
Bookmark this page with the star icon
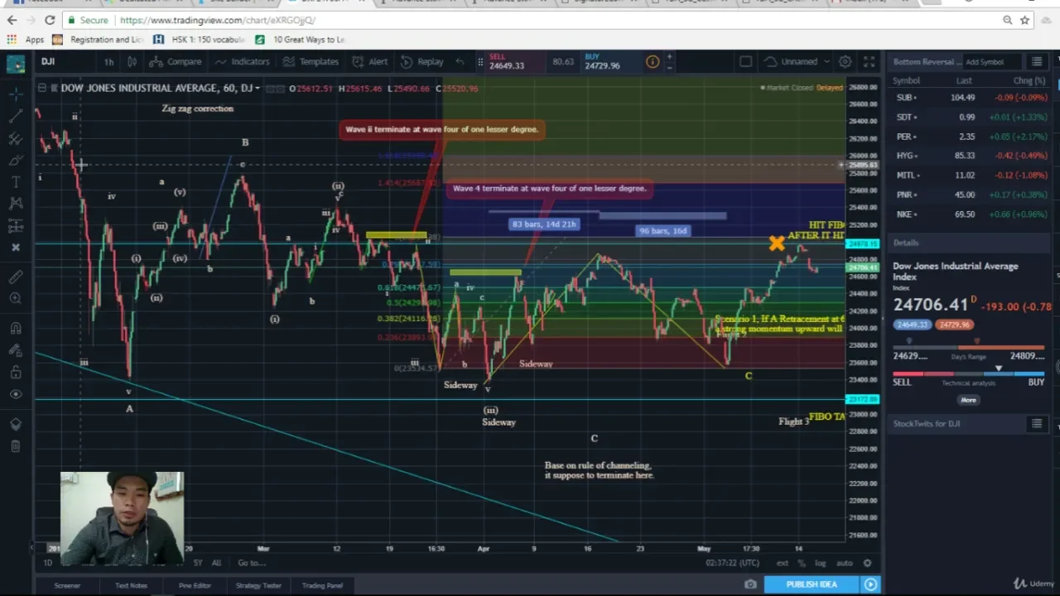click(1024, 20)
